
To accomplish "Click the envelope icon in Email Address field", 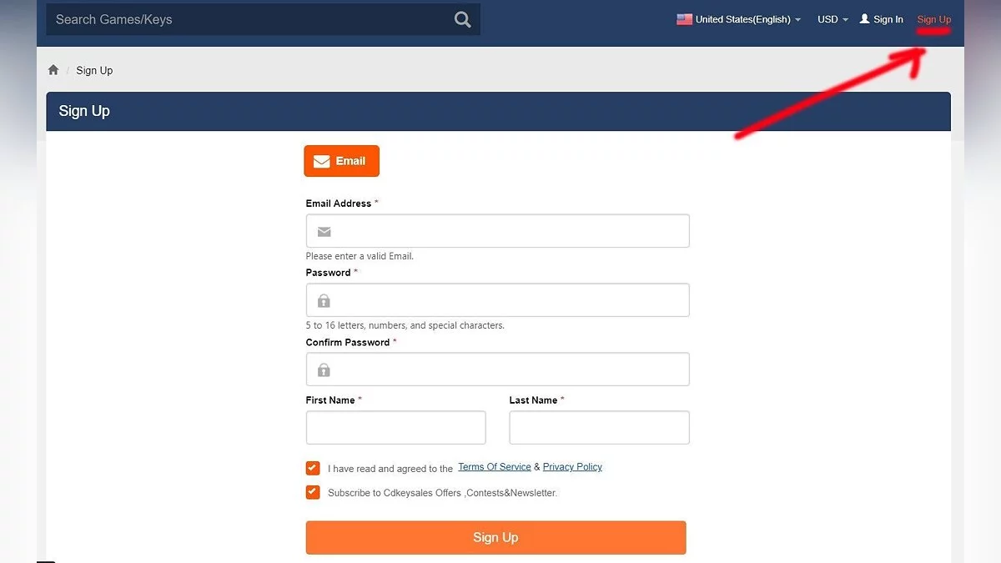I will pos(324,231).
